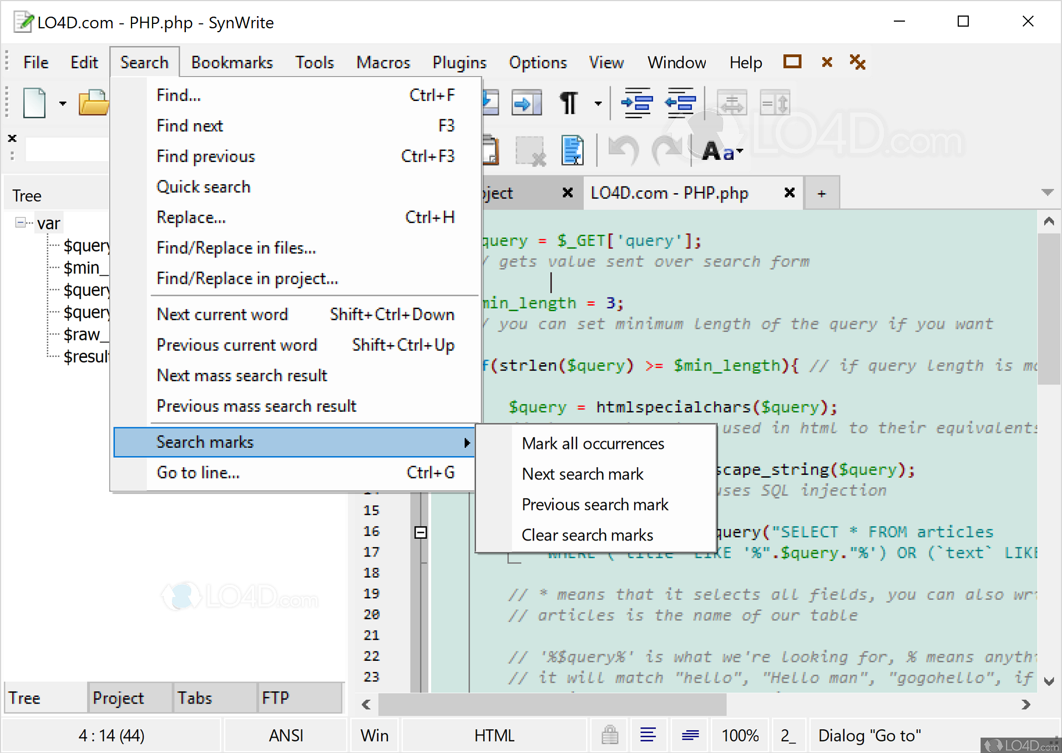The width and height of the screenshot is (1062, 753).
Task: Select Go to line in Search menu
Action: click(x=198, y=472)
